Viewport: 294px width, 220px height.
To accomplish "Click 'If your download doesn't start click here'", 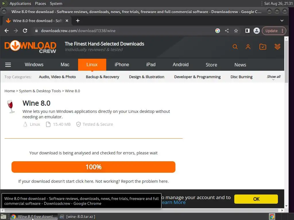I will (56, 181).
